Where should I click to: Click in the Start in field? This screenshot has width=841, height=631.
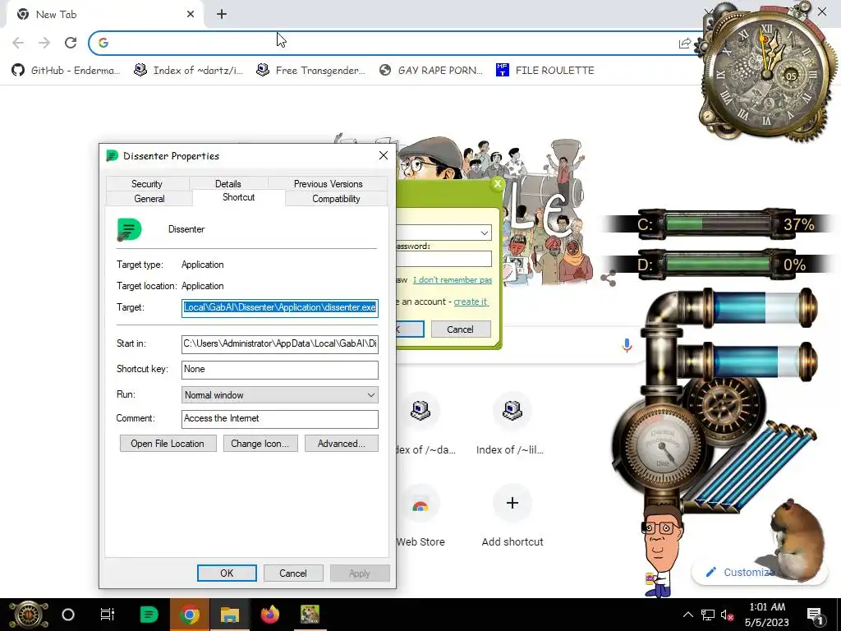tap(279, 343)
